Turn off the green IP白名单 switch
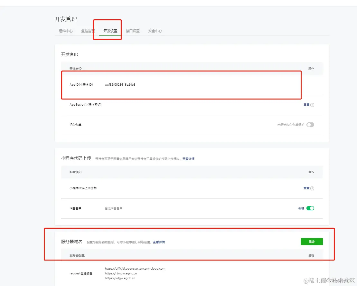Viewport: 357px width, 286px height. point(310,208)
